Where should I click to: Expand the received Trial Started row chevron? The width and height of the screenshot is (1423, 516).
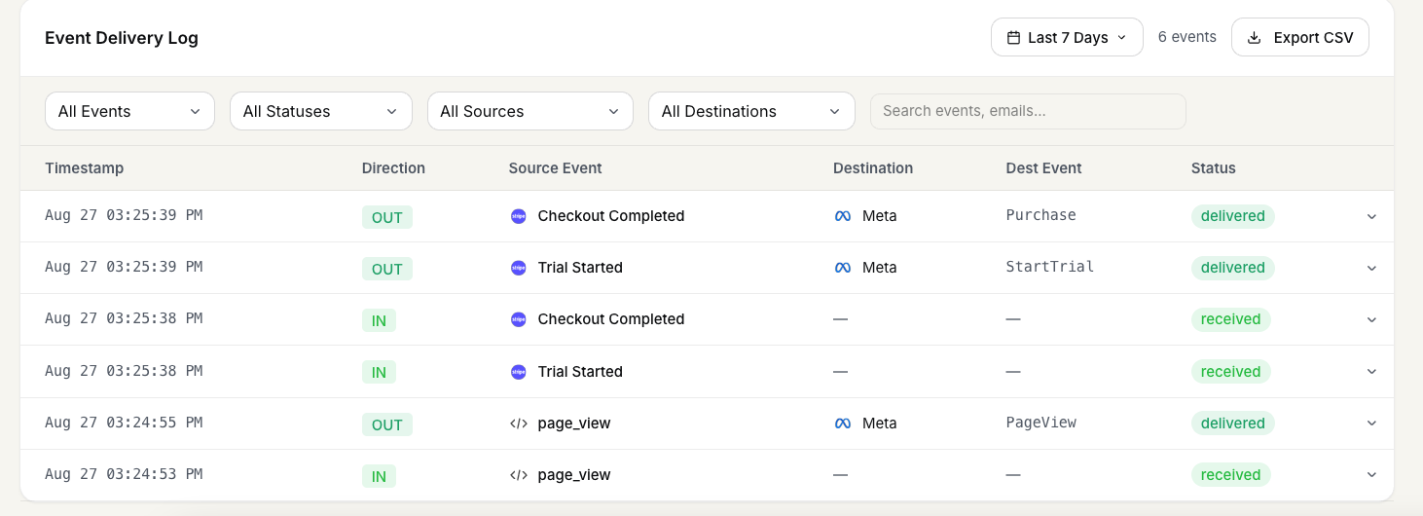coord(1371,372)
